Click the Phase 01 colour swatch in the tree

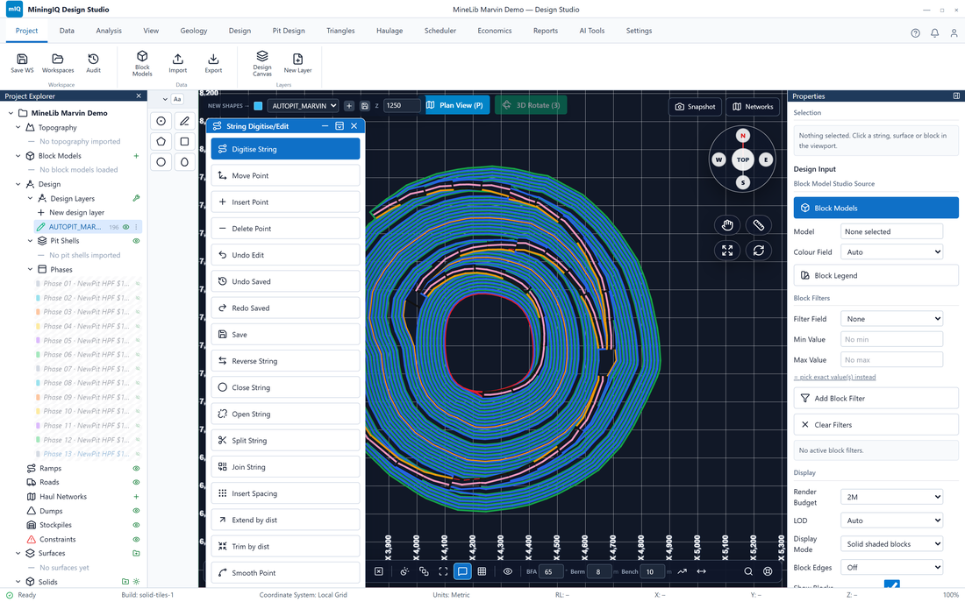tap(38, 284)
